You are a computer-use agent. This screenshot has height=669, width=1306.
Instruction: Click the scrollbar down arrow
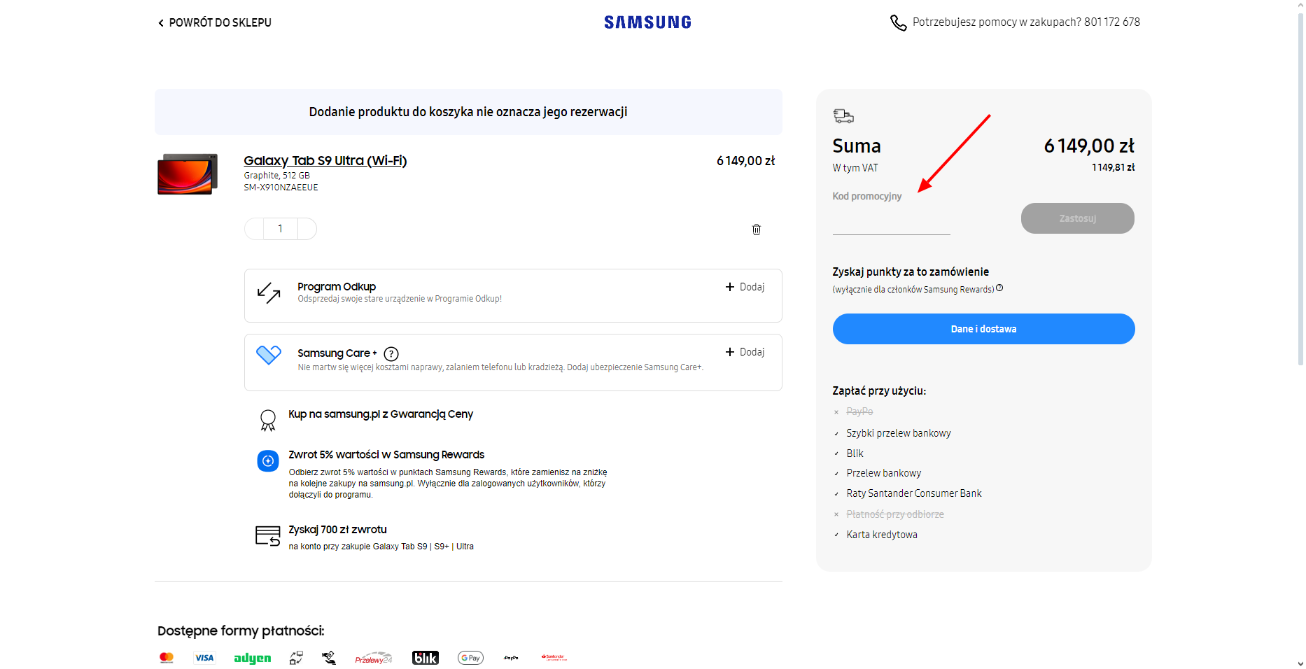point(1300,663)
